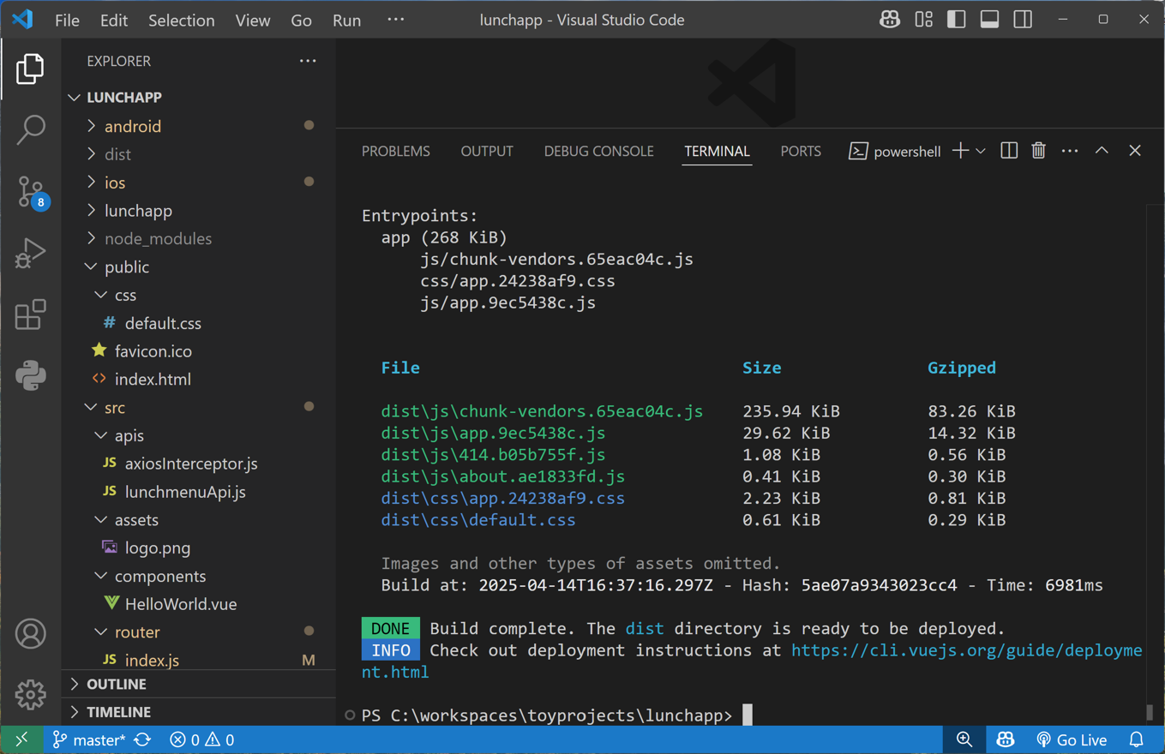This screenshot has height=754, width=1165.
Task: Open the Run and Debug view
Action: coord(30,253)
